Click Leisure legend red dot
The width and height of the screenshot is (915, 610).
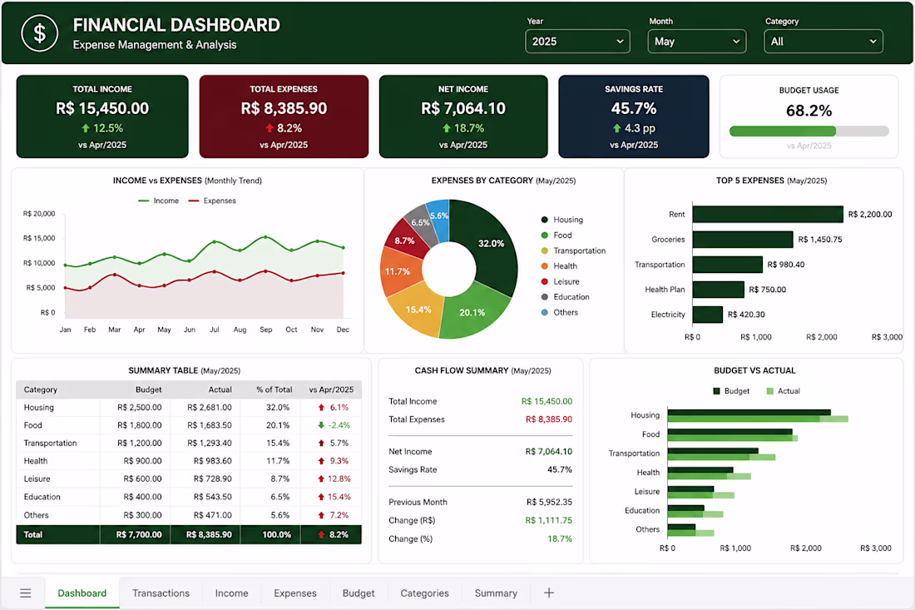[x=545, y=281]
